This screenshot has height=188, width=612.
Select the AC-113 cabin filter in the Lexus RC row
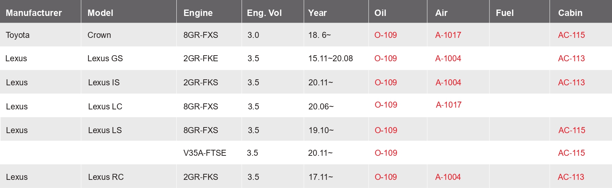(571, 177)
